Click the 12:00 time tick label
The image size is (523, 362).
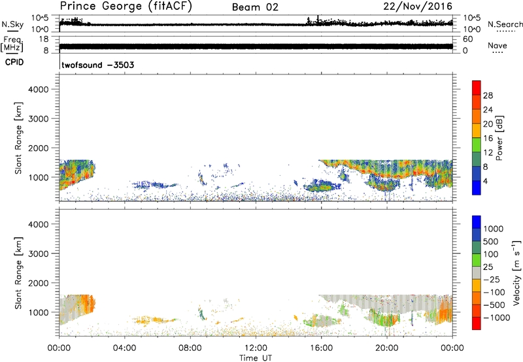coord(256,348)
